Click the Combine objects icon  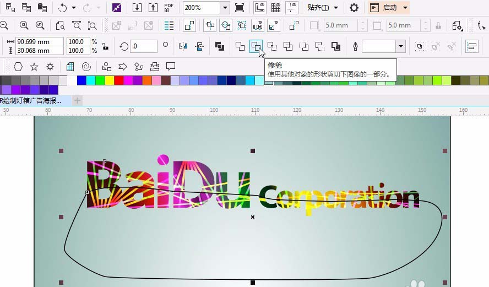[x=220, y=46]
